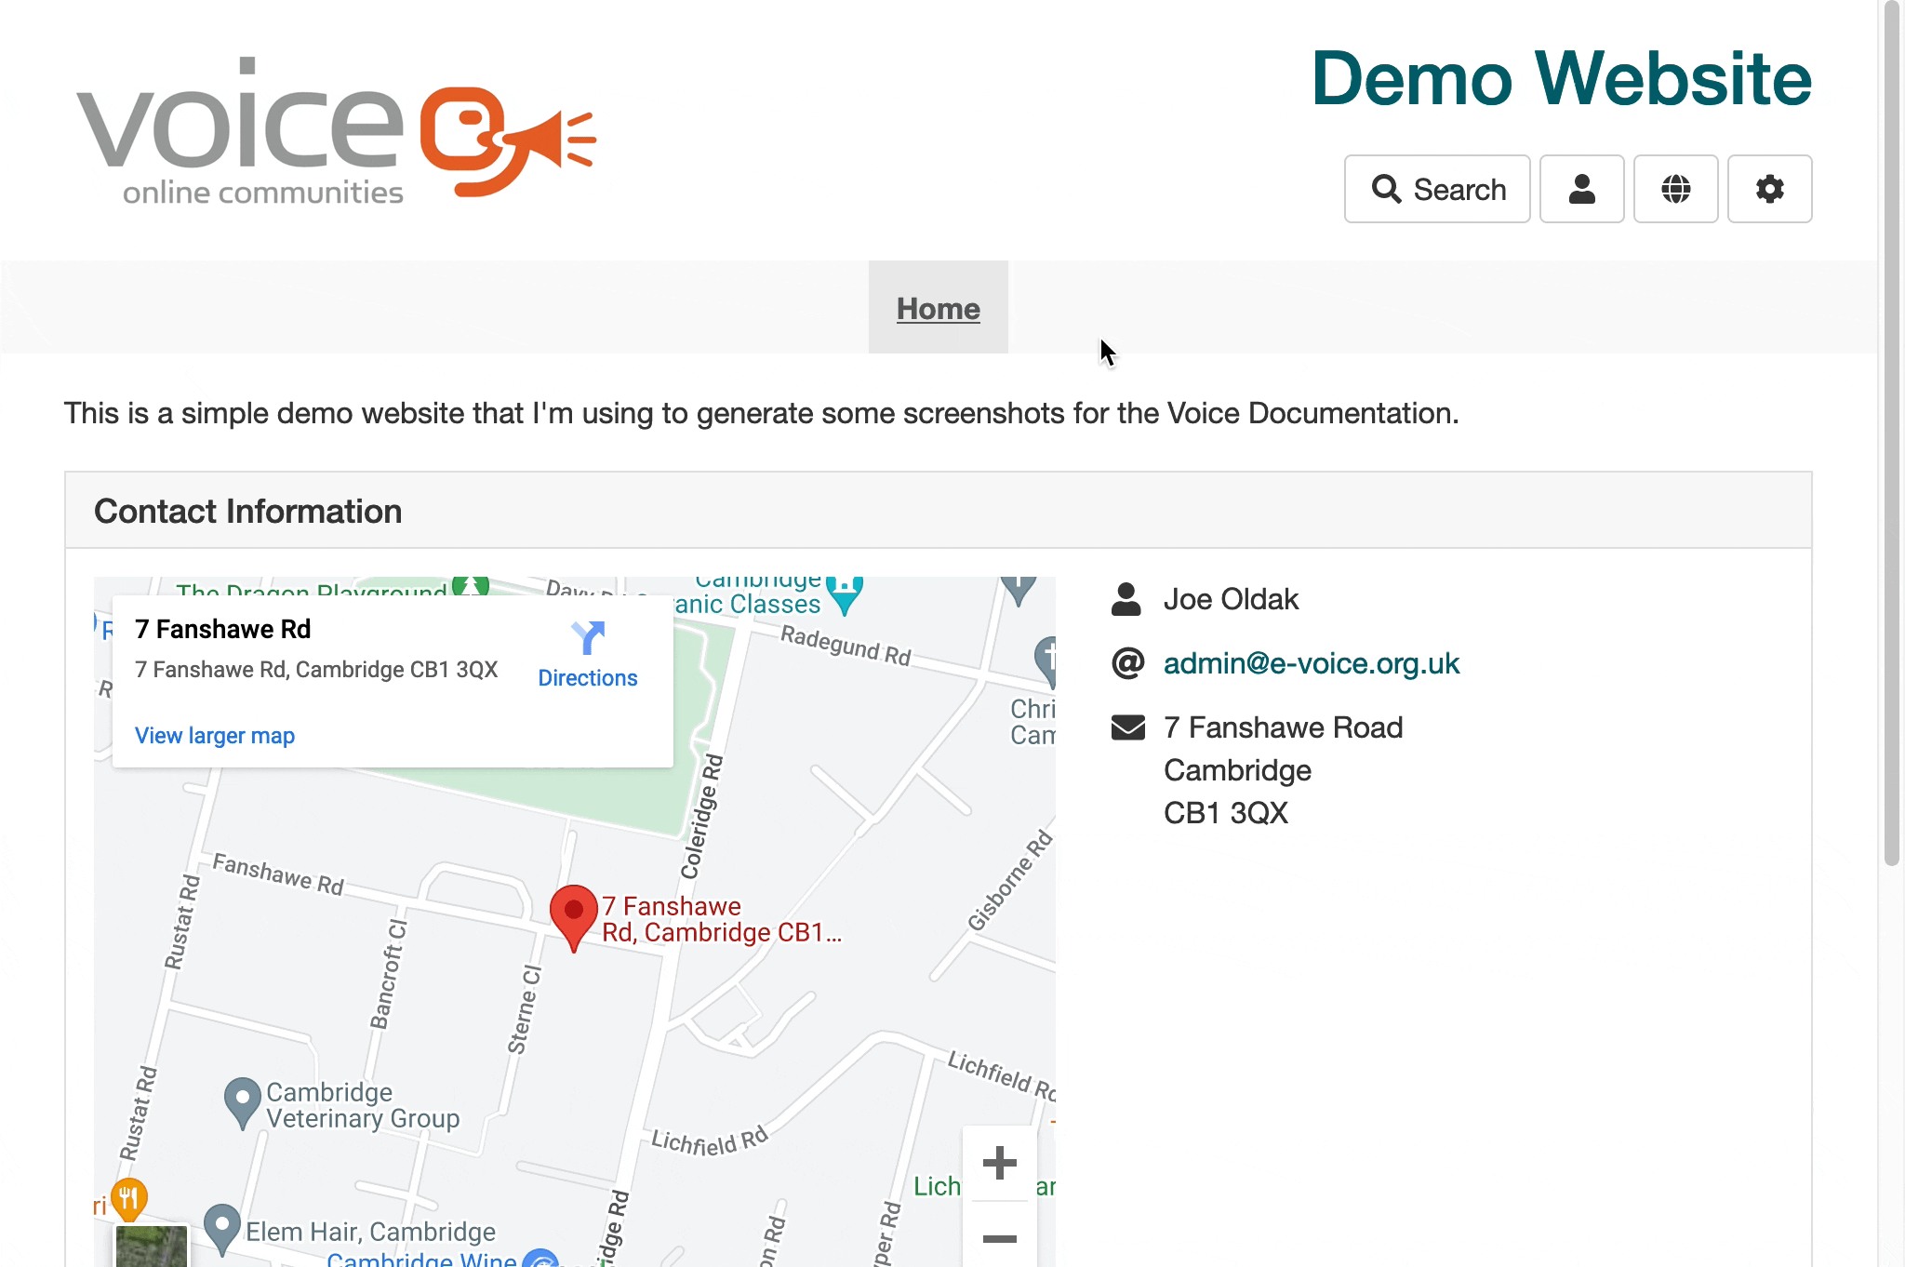Select the Cambridge Veterinary Group map marker
The width and height of the screenshot is (1905, 1267).
[243, 1100]
